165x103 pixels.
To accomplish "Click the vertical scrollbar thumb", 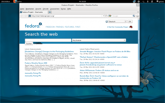I will click(x=139, y=40).
